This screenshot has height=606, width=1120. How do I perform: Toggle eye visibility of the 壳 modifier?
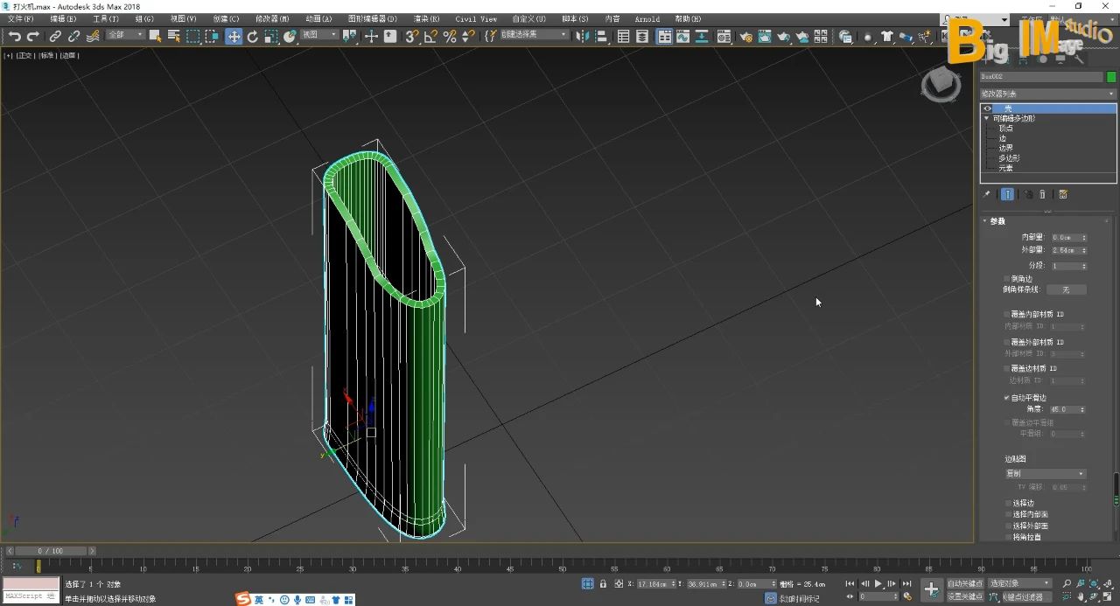(988, 108)
